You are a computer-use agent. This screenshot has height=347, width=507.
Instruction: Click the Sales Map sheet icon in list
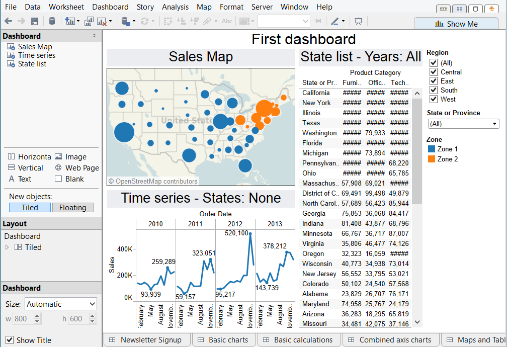(x=11, y=47)
